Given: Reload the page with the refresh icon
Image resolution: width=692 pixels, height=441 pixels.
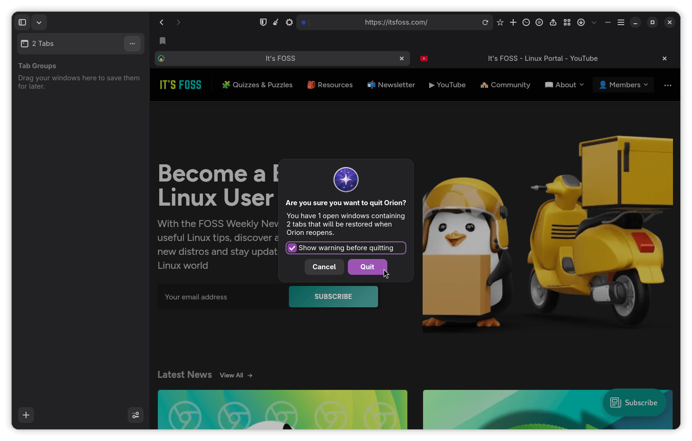Looking at the screenshot, I should coord(485,22).
